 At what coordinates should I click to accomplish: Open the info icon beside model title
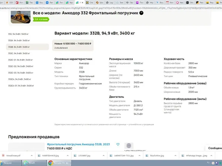tap(141, 13)
